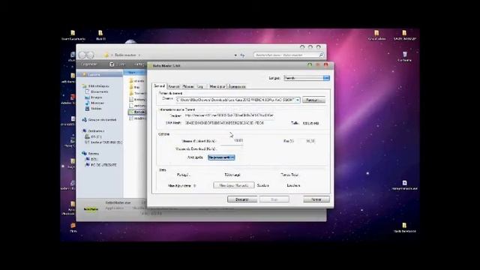The height and width of the screenshot is (270, 480).
Task: Select the DVD RW drive in sidebar
Action: pyautogui.click(x=106, y=142)
